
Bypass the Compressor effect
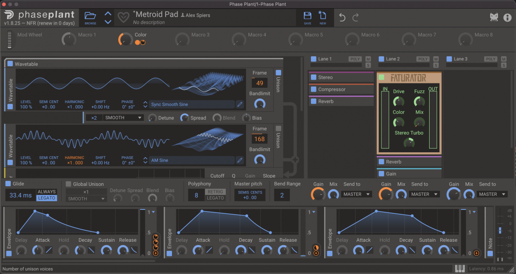(313, 89)
